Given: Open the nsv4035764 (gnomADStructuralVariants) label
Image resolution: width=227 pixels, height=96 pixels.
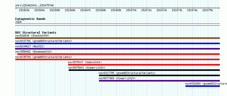Looking at the screenshot, I should pos(44,57).
